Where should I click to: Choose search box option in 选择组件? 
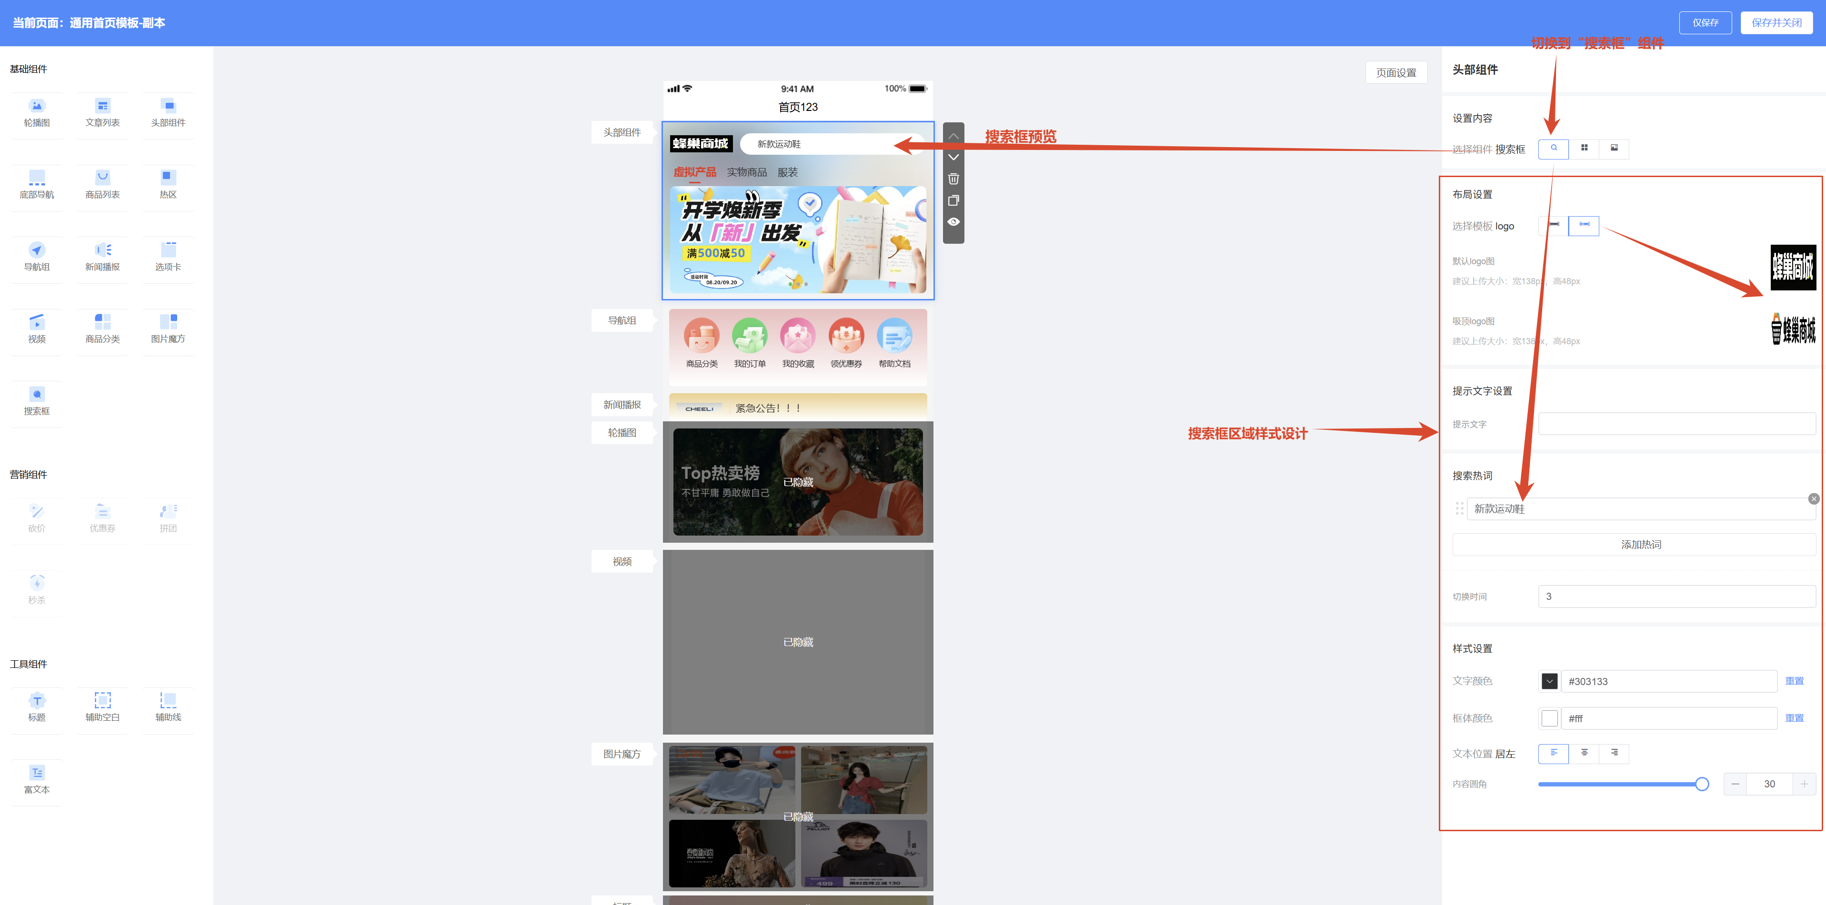click(1553, 148)
